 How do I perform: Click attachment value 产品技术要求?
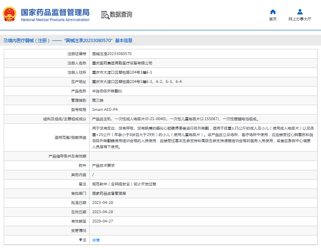click(x=103, y=165)
